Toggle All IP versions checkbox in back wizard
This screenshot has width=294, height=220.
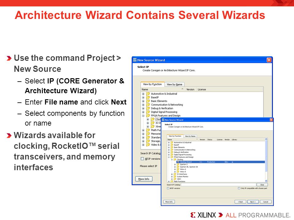142,159
